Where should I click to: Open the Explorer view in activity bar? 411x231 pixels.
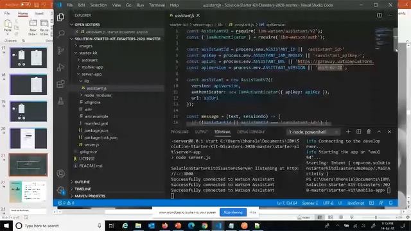coord(60,17)
